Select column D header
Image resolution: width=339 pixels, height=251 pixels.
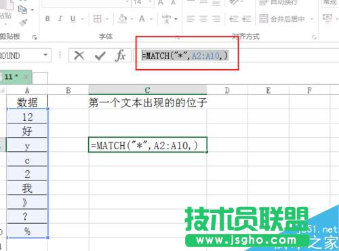[227, 90]
